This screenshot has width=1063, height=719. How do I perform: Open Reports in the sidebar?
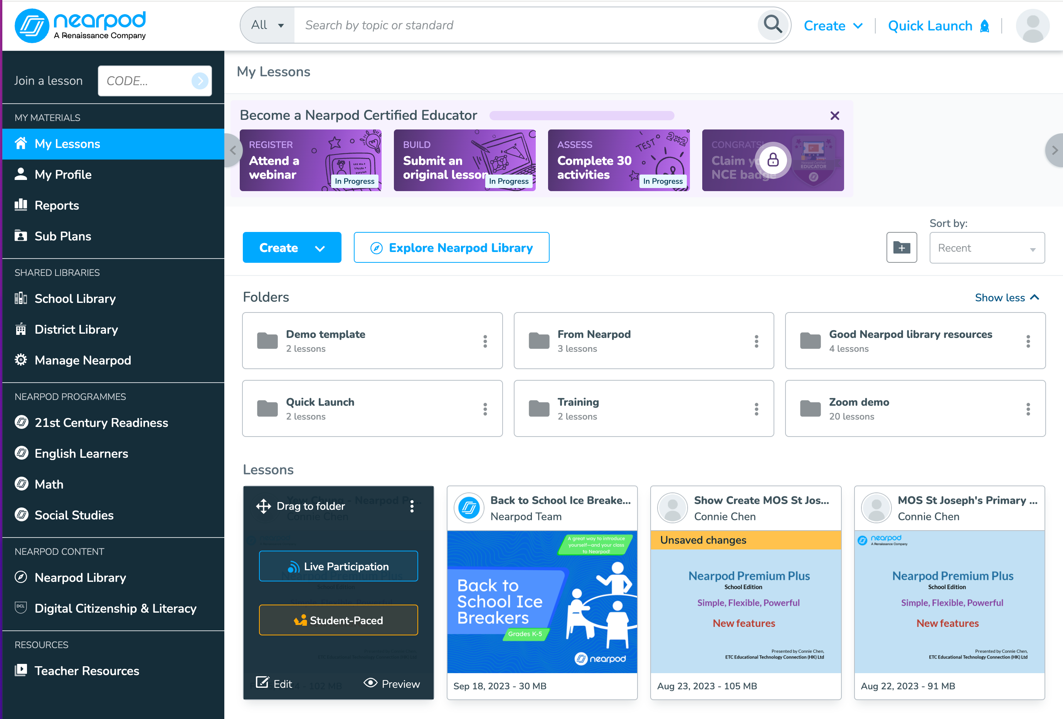[57, 205]
